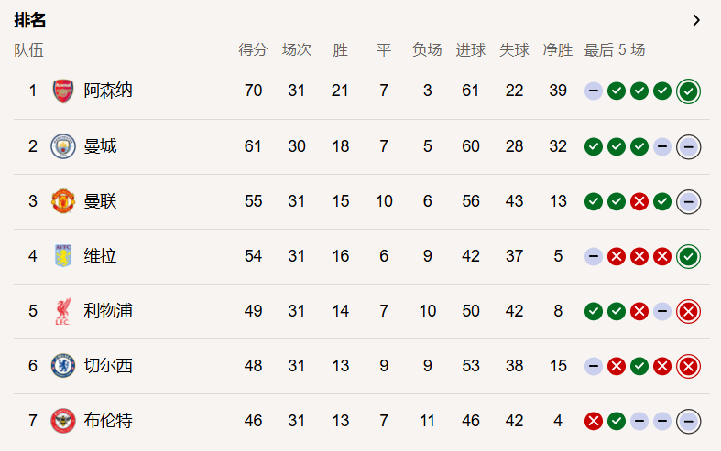
Task: Click the Manchester City club crest
Action: click(x=62, y=146)
